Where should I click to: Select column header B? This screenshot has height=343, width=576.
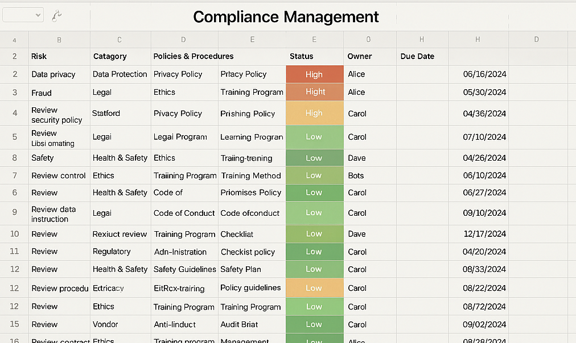click(59, 40)
